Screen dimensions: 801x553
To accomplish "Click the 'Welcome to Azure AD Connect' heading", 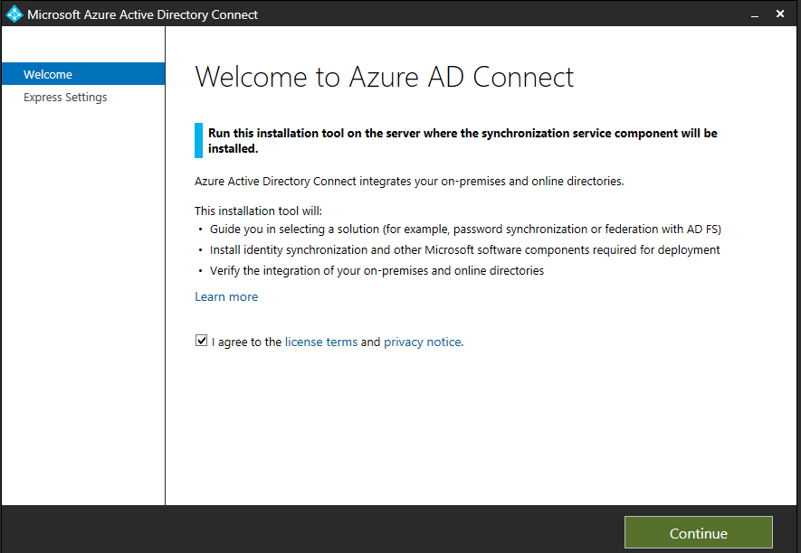I will tap(384, 77).
